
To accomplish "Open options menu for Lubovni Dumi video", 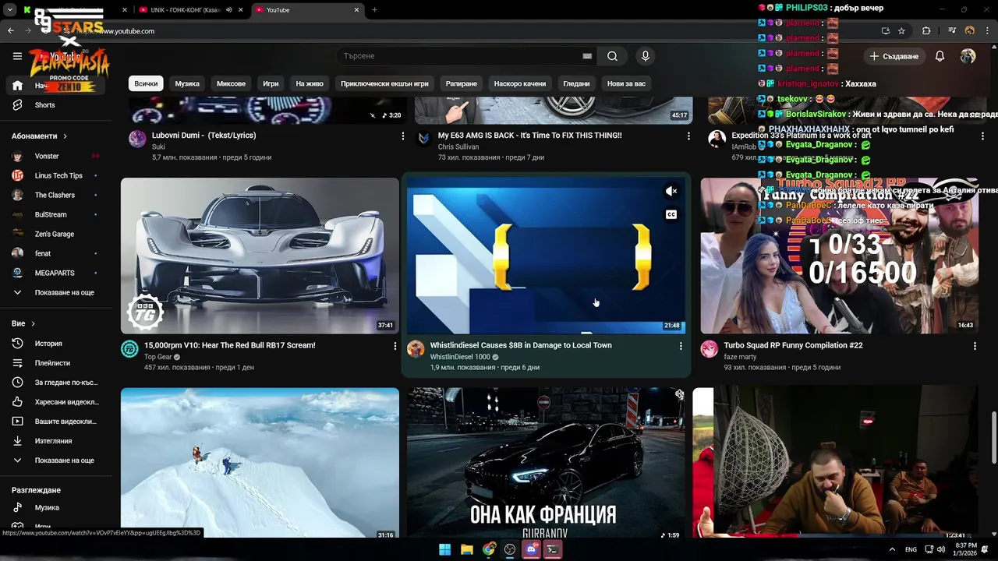I will 402,136.
